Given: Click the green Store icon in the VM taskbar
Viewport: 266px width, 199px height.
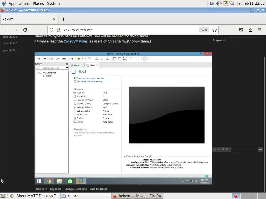Looking at the screenshot, I should click(x=70, y=181).
